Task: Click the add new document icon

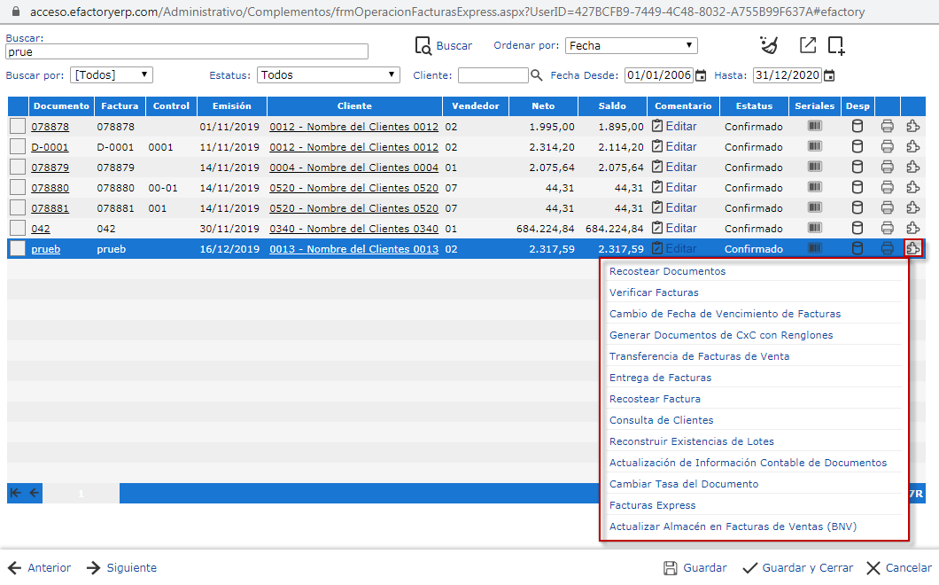Action: click(836, 45)
